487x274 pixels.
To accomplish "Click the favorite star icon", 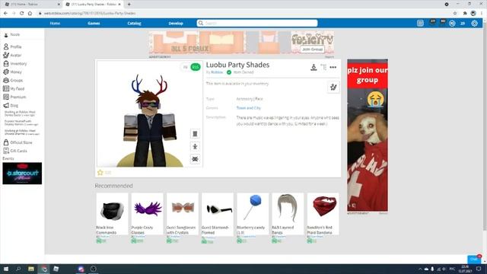I will point(100,173).
